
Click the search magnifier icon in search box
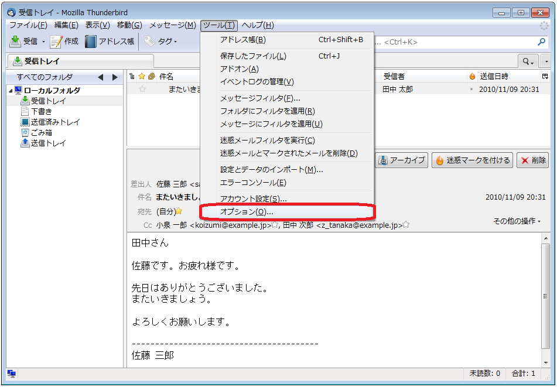(541, 42)
